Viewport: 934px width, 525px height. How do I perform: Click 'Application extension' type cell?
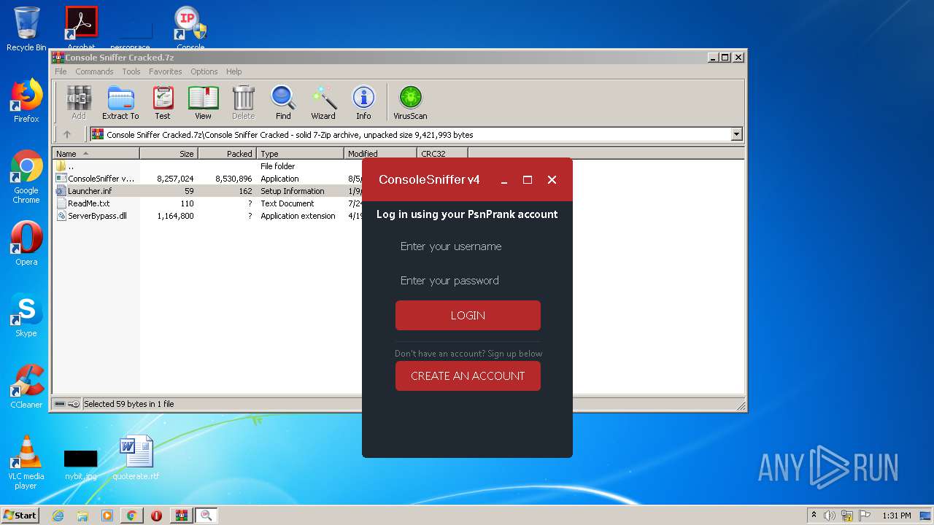tap(298, 216)
